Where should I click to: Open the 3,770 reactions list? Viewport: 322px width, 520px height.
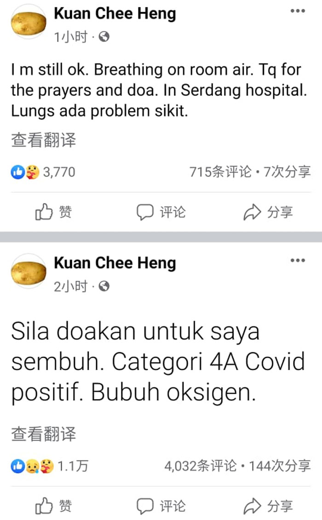tap(43, 172)
